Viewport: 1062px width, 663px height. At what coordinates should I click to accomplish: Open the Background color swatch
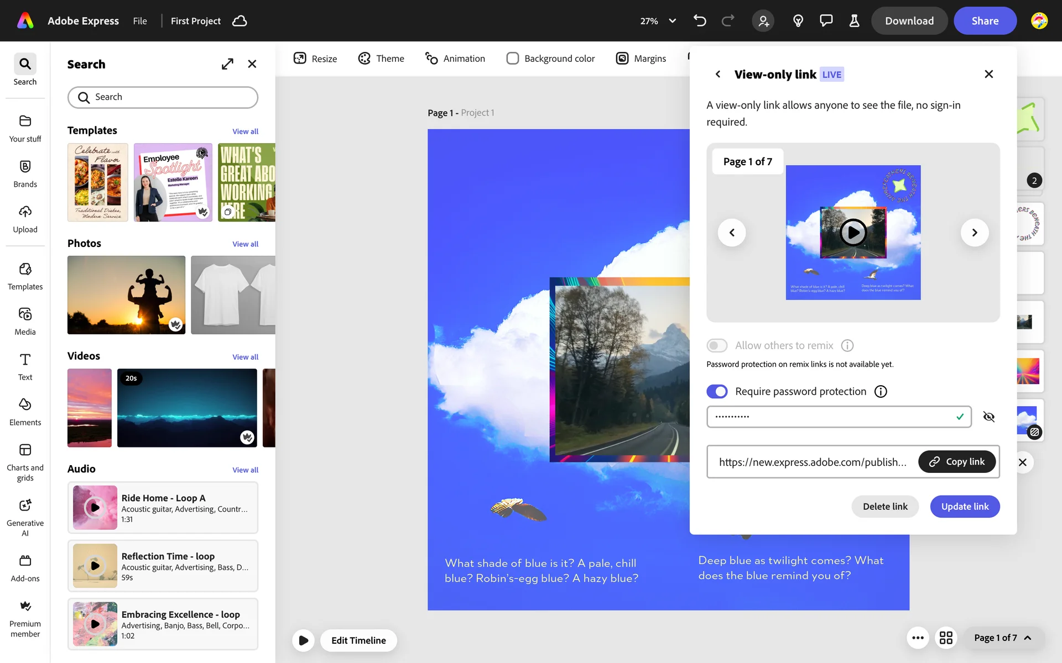click(x=513, y=59)
